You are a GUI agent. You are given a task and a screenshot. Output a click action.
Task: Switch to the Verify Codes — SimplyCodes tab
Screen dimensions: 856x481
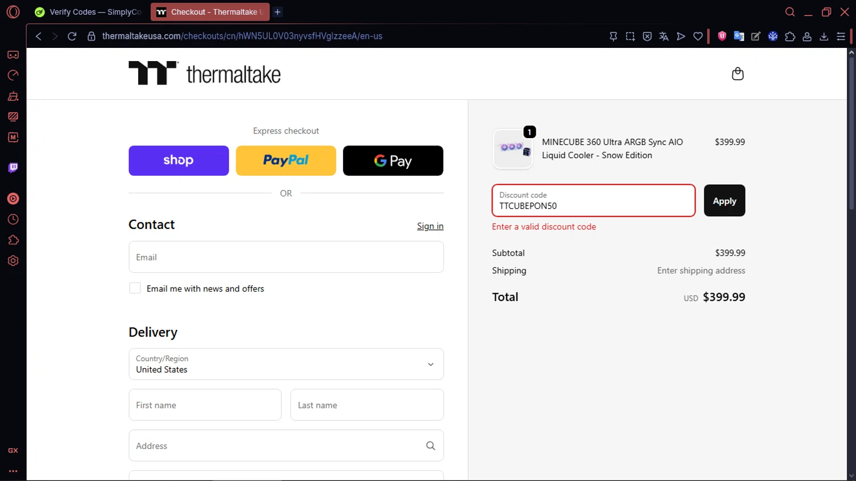(88, 12)
